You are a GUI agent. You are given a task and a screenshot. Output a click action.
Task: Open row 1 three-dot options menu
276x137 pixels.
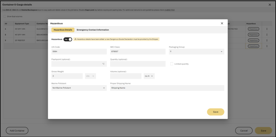tap(267, 29)
